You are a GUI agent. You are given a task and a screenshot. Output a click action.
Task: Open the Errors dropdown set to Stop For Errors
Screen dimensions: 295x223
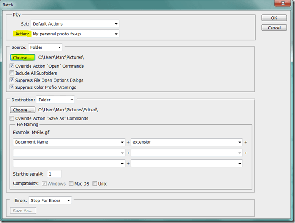click(x=50, y=200)
